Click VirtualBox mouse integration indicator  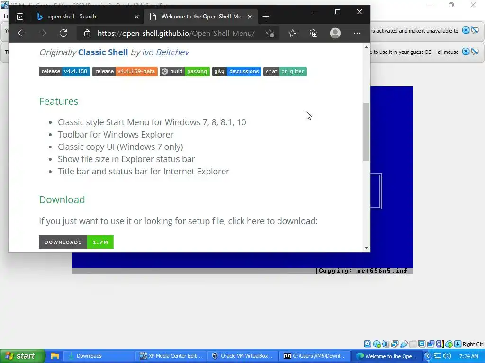pyautogui.click(x=449, y=344)
